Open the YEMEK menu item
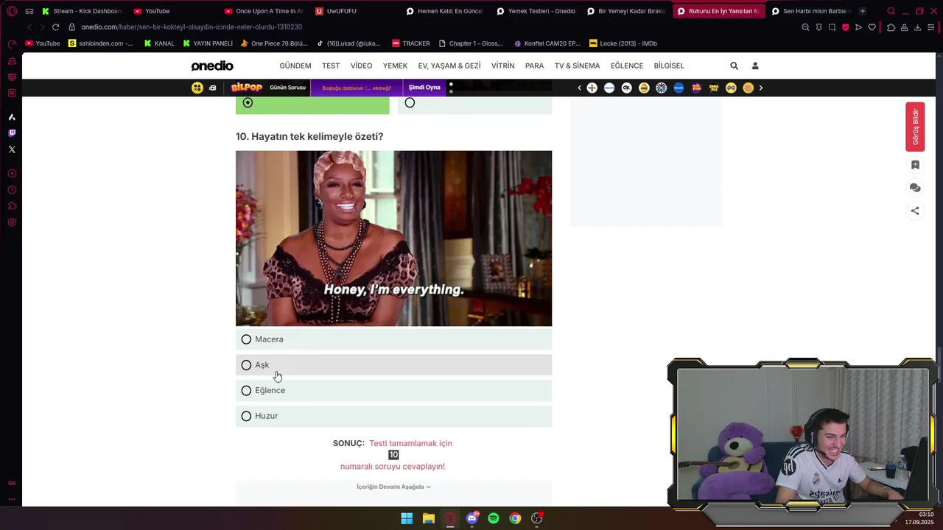The height and width of the screenshot is (530, 943). [x=395, y=66]
